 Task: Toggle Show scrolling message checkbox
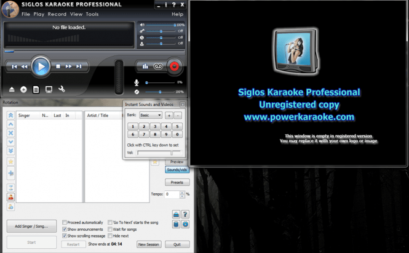tap(65, 236)
